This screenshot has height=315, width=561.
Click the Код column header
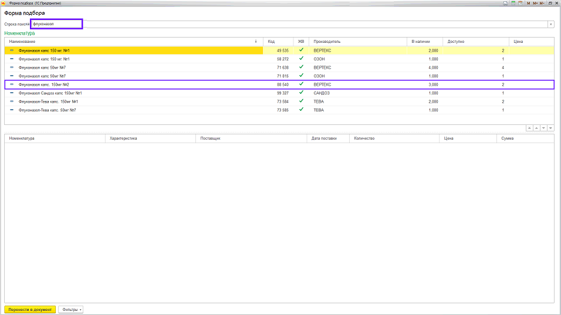(278, 42)
